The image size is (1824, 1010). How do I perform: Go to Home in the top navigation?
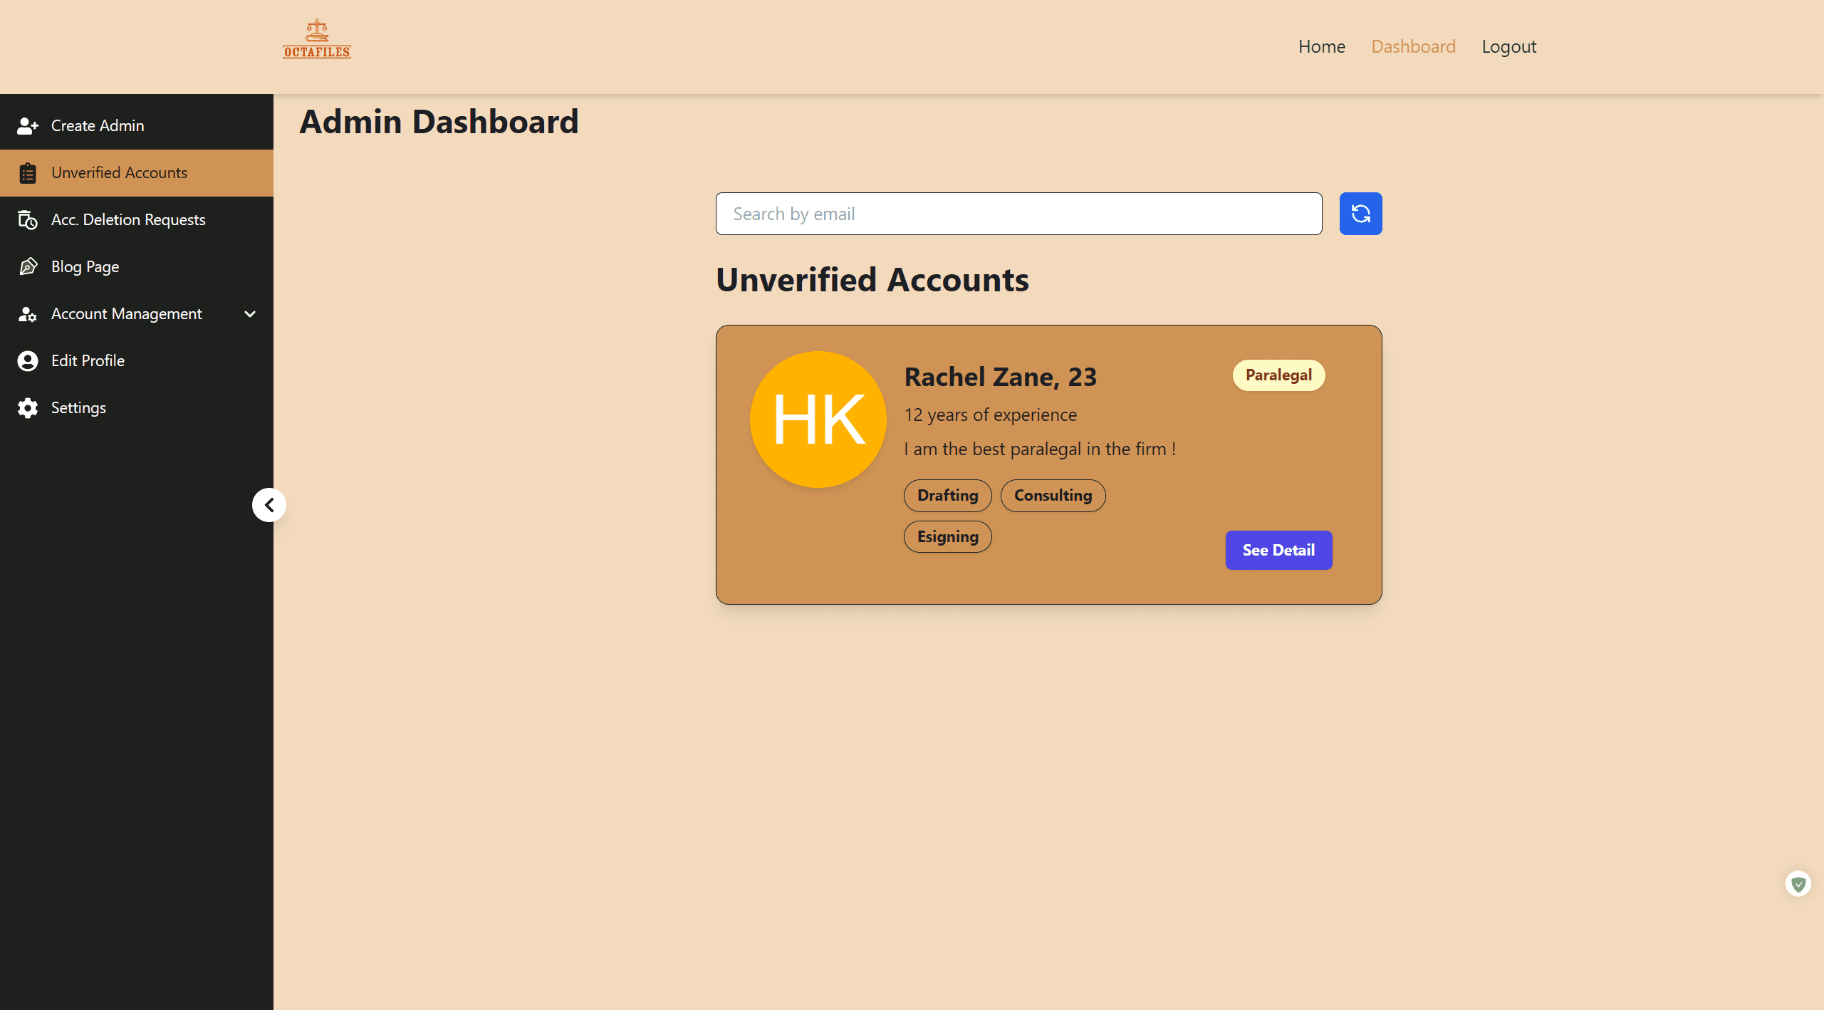[1321, 46]
